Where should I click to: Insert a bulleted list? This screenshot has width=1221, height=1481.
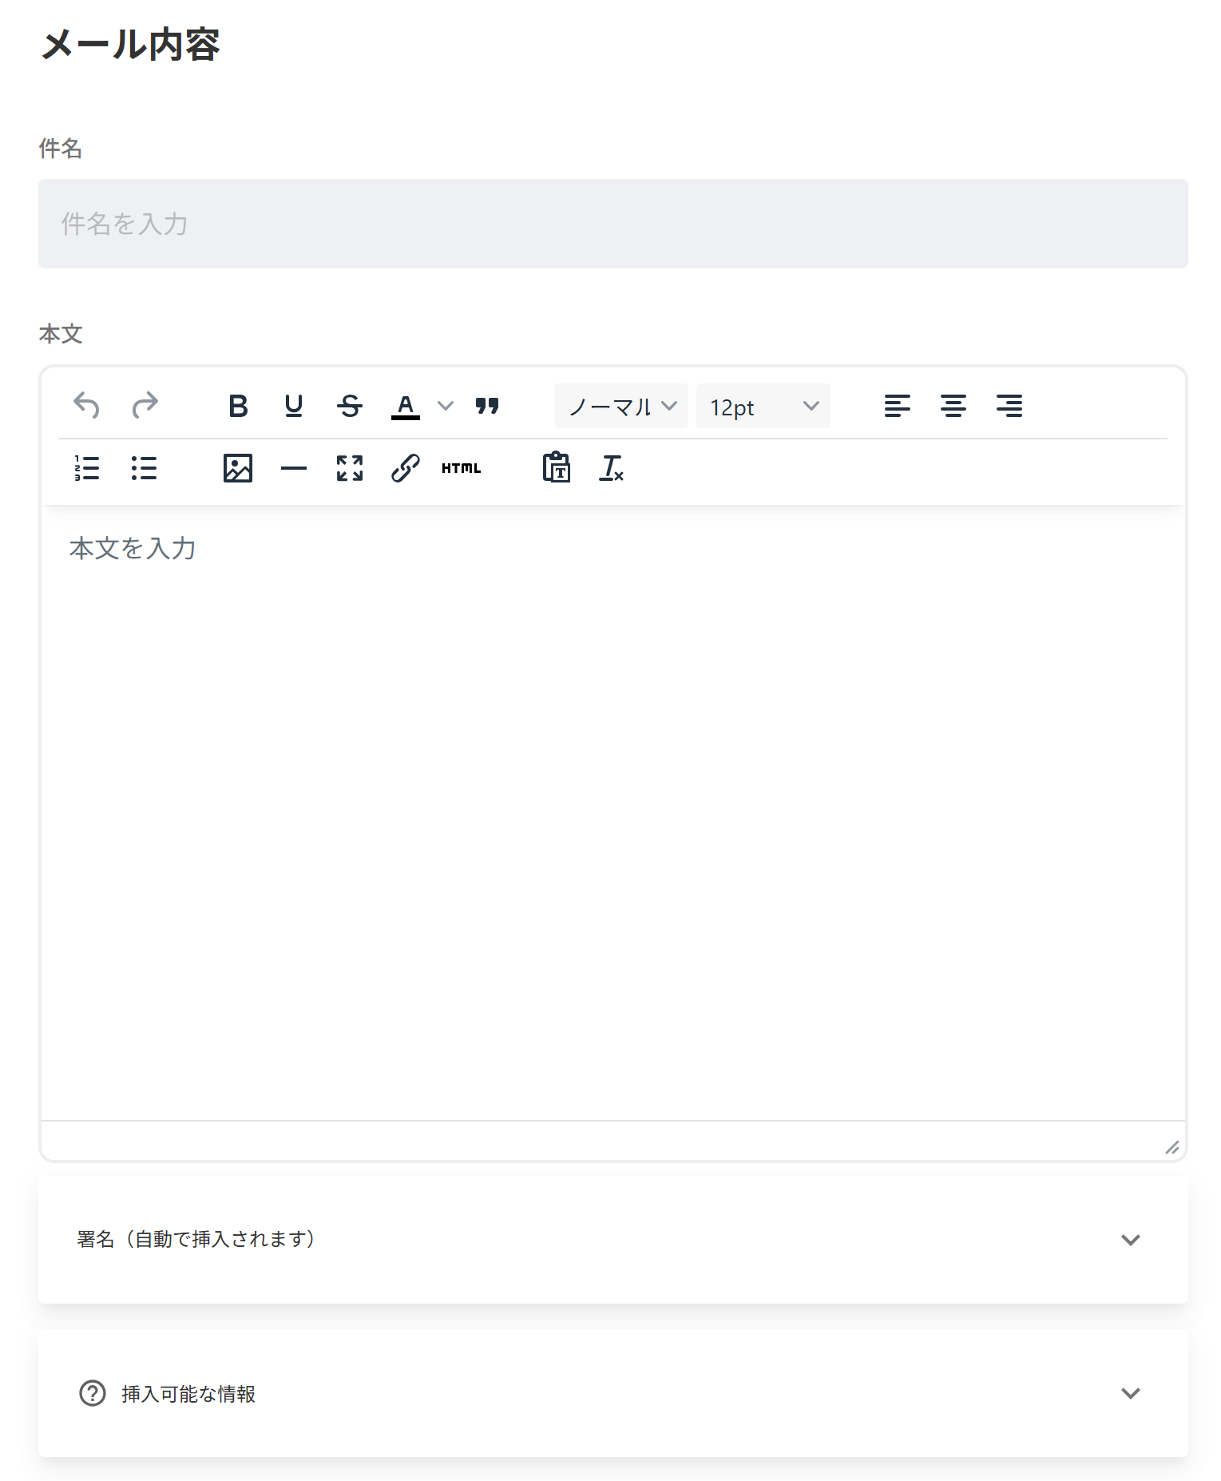click(x=144, y=468)
